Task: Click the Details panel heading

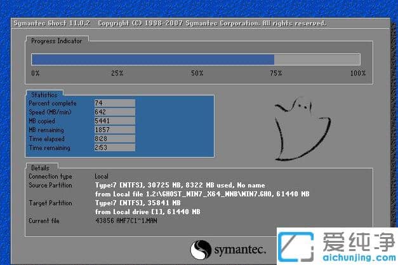Action: [x=39, y=168]
